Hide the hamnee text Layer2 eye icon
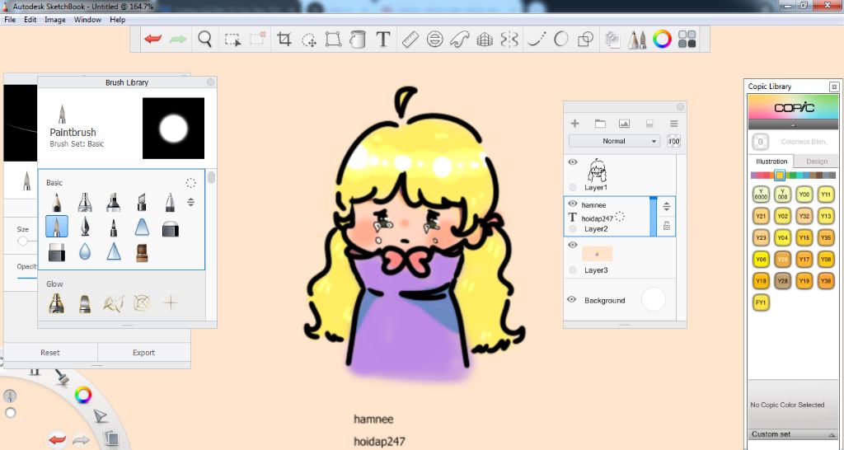 click(x=573, y=204)
